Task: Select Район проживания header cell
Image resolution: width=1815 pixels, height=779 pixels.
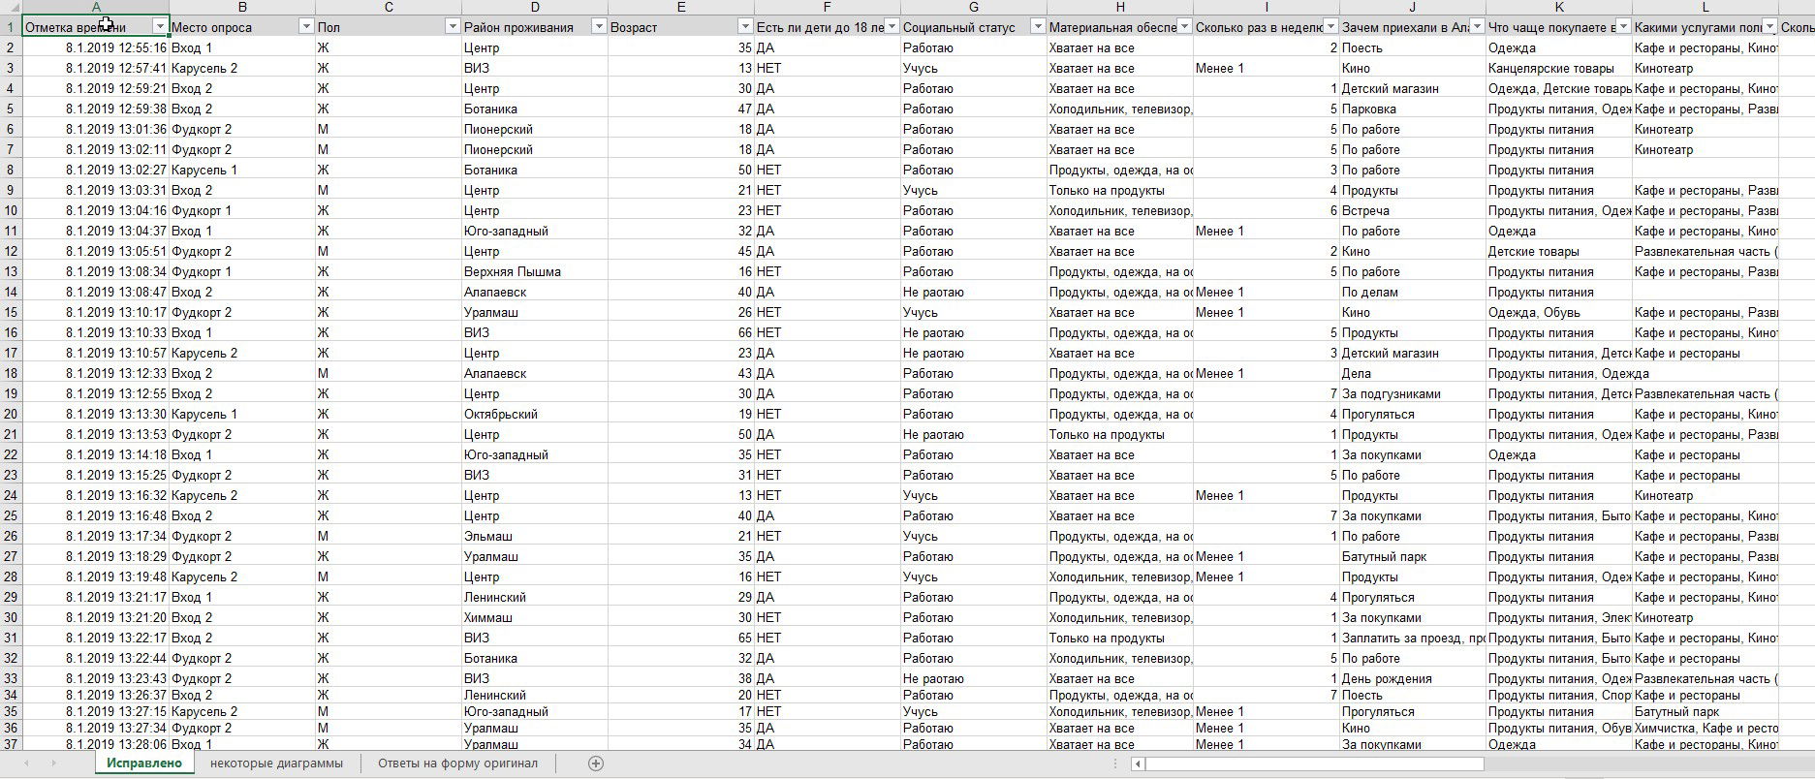Action: pyautogui.click(x=535, y=27)
